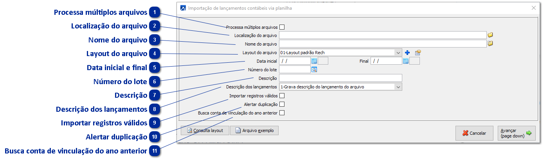Focus the Descrição text field
The width and height of the screenshot is (549, 162).
tap(340, 78)
